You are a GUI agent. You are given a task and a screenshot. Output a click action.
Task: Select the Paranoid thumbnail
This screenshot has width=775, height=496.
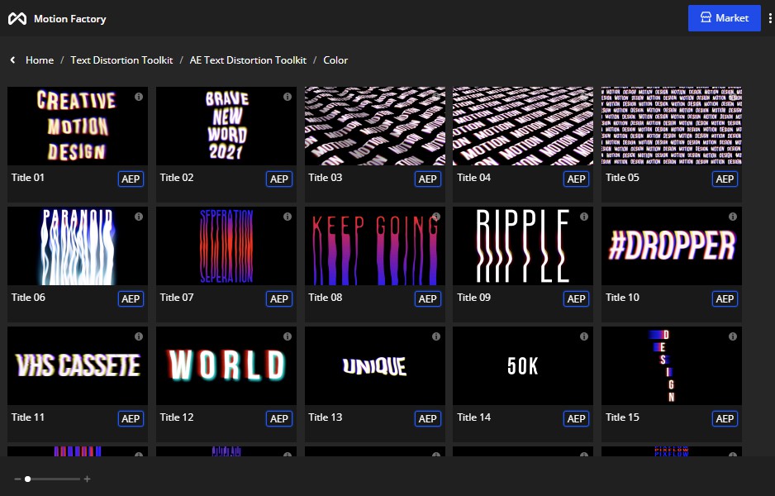(78, 246)
